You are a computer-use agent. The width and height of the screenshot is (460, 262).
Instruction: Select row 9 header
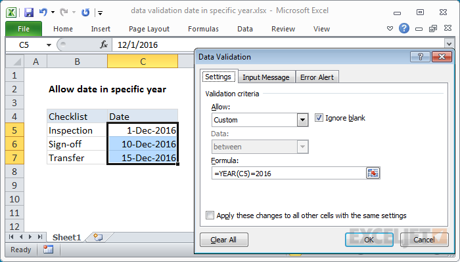click(14, 185)
